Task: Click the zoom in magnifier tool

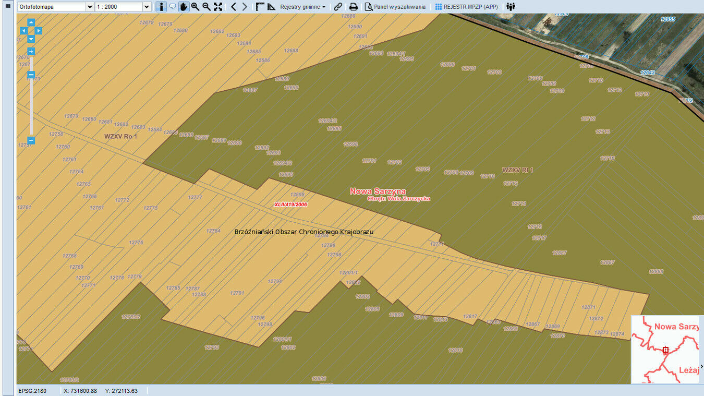Action: coord(195,7)
